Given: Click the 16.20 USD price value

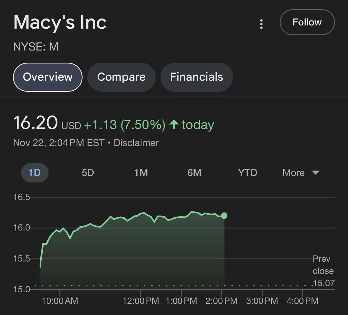Looking at the screenshot, I should pos(35,123).
